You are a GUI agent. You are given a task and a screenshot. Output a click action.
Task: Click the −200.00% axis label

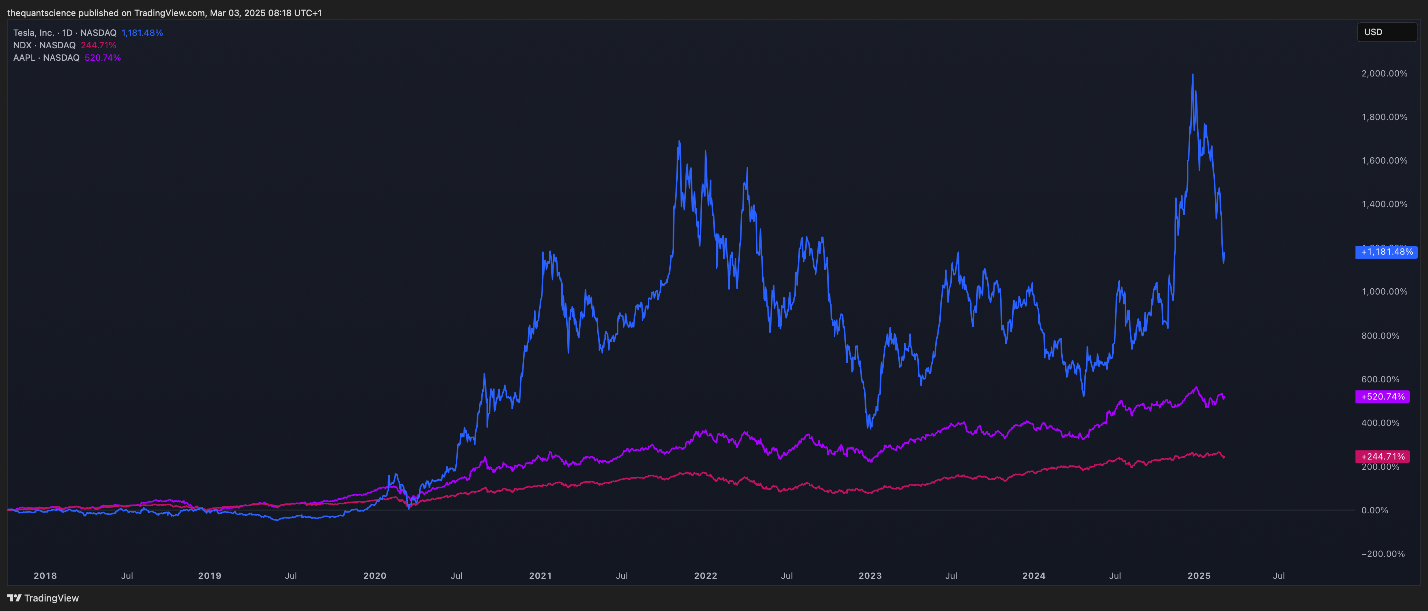(x=1383, y=554)
